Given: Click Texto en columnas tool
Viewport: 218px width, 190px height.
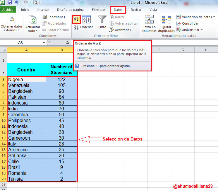Looking at the screenshot, I should 149,23.
